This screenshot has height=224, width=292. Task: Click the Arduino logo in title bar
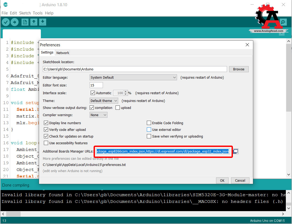click(x=6, y=5)
